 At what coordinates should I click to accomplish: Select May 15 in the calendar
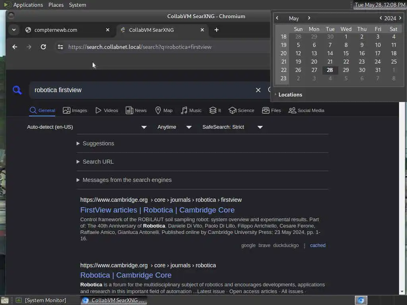click(x=346, y=54)
